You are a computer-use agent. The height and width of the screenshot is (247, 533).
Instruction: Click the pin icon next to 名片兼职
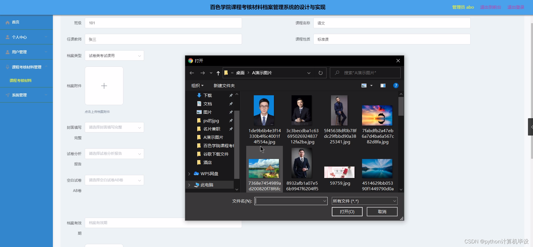pos(231,129)
